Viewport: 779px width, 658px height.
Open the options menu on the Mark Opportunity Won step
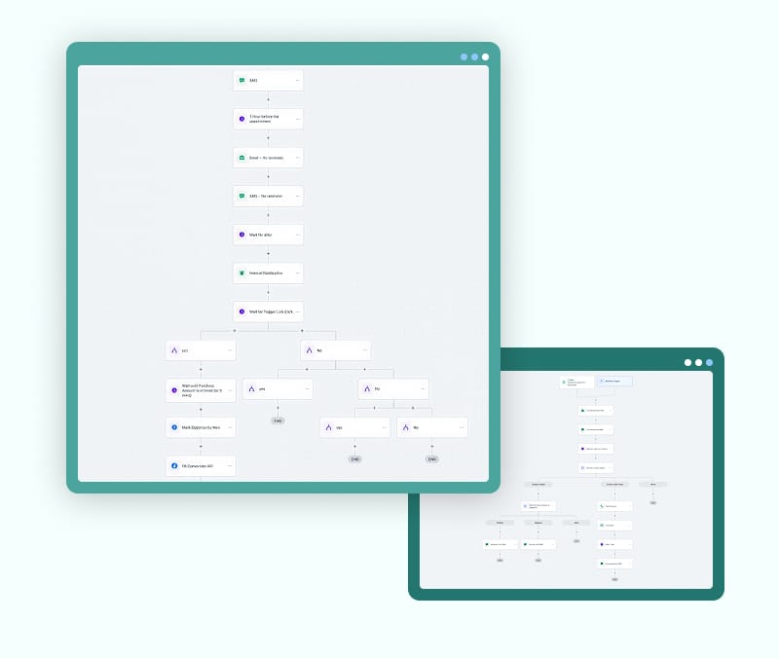pos(230,427)
